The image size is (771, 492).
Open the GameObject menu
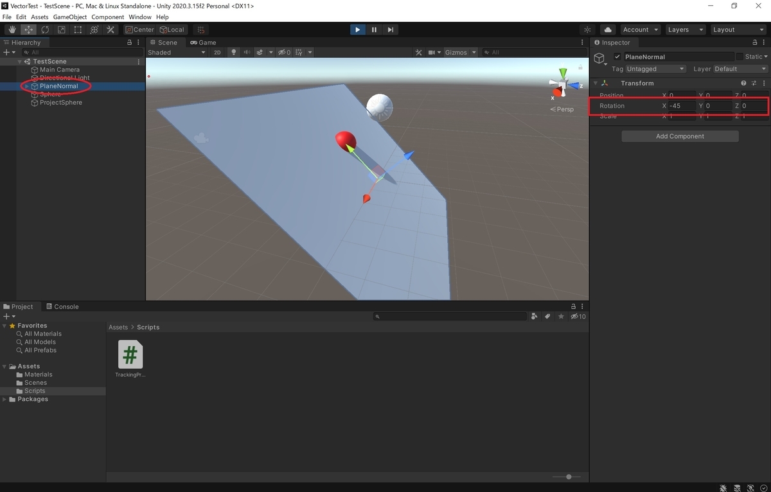(70, 17)
